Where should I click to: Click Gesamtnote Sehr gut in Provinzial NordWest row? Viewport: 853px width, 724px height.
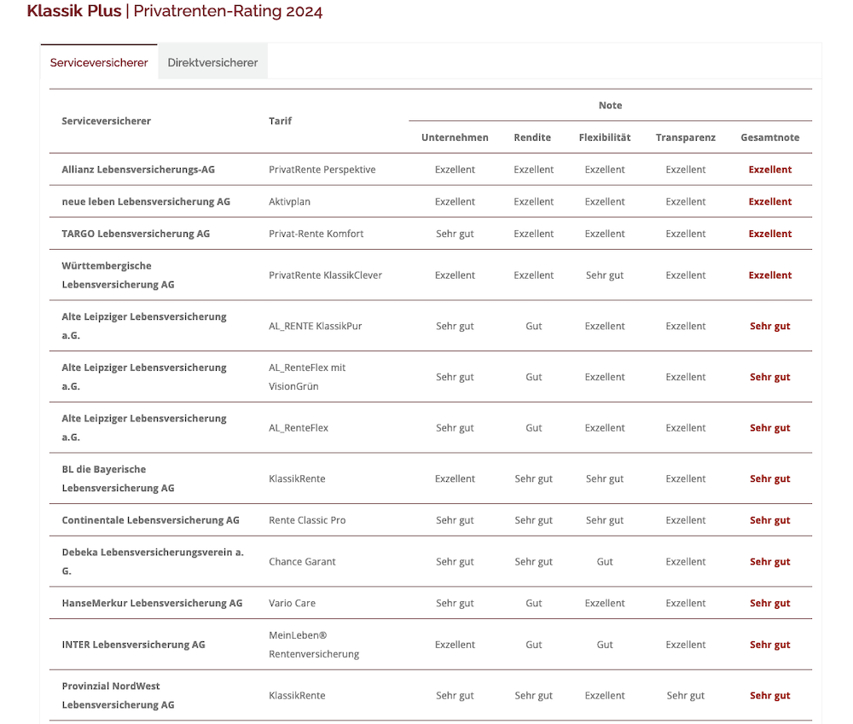click(770, 695)
